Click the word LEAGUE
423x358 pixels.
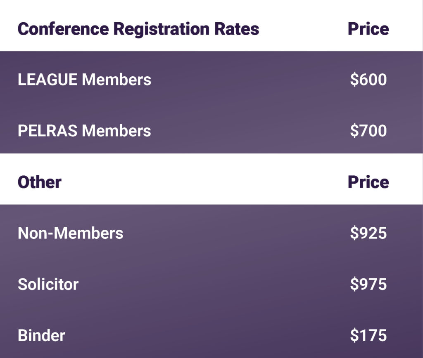(48, 80)
